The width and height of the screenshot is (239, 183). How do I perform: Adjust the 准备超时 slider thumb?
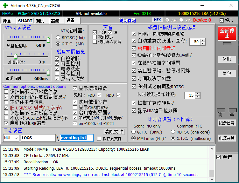pos(16,56)
